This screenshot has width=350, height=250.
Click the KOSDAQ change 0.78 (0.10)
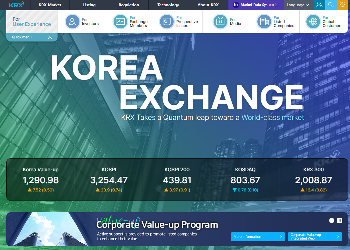pos(245,190)
